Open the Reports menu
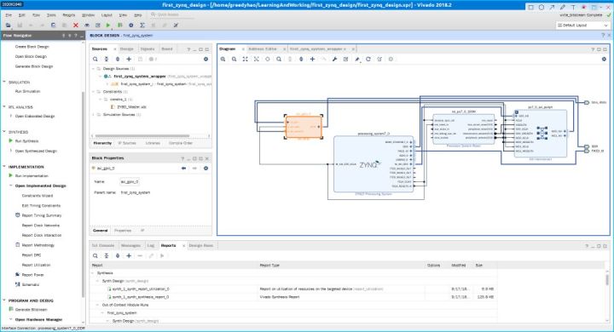This screenshot has width=614, height=332. point(69,14)
